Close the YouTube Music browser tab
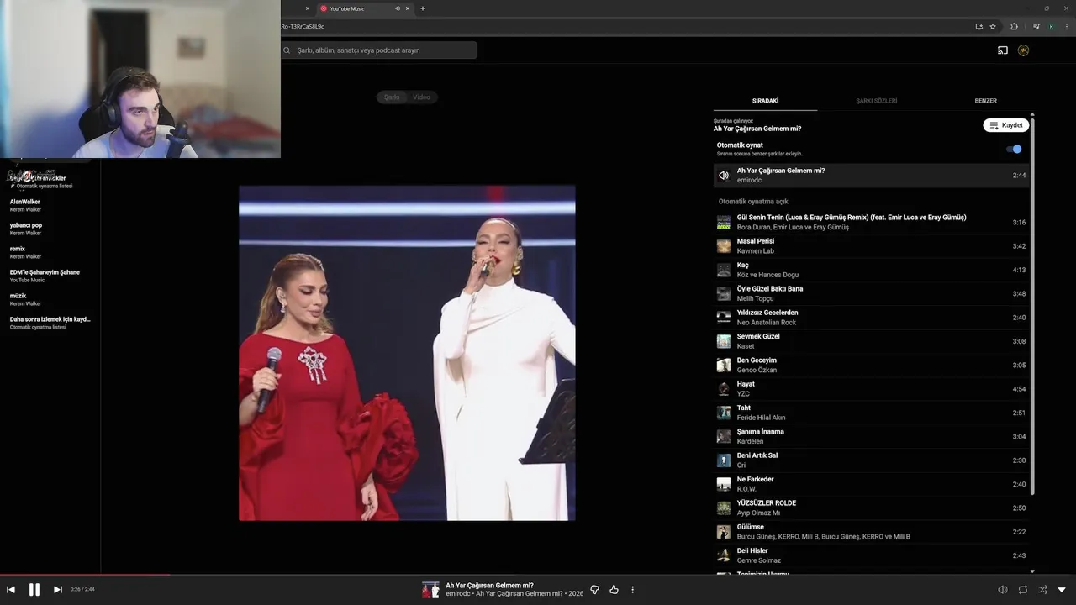This screenshot has width=1076, height=605. point(408,8)
